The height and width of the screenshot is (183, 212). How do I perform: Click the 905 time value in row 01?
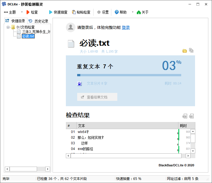pos(188,132)
